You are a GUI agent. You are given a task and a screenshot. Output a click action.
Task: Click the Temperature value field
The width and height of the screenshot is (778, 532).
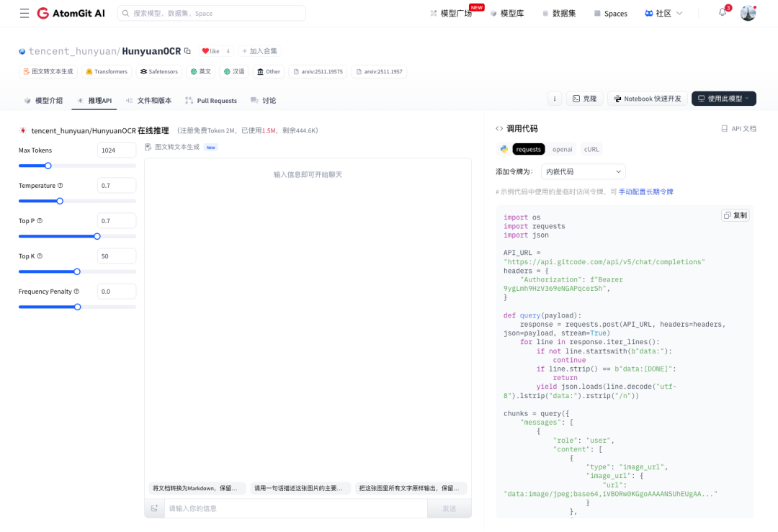tap(117, 186)
